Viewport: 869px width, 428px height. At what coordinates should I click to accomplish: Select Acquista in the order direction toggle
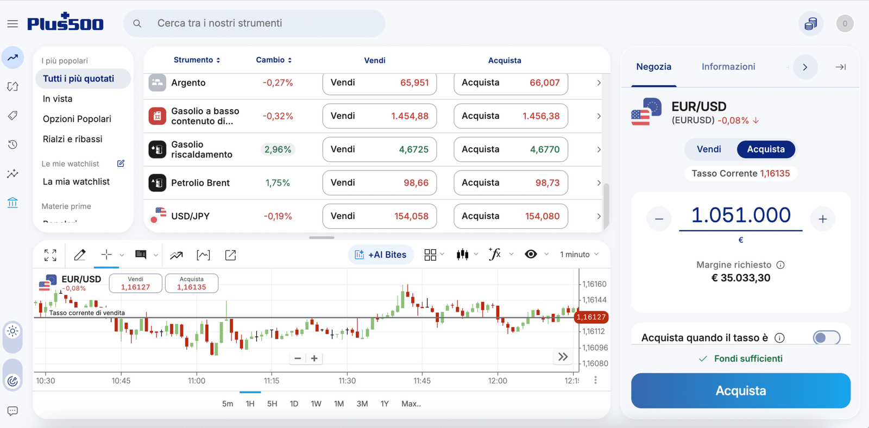(x=766, y=149)
